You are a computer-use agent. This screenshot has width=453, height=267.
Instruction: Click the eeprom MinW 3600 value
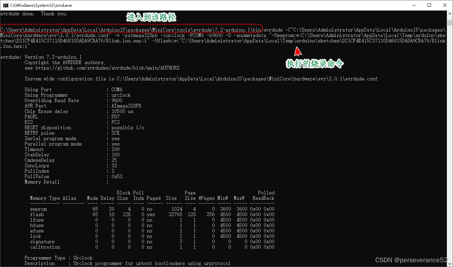point(225,209)
